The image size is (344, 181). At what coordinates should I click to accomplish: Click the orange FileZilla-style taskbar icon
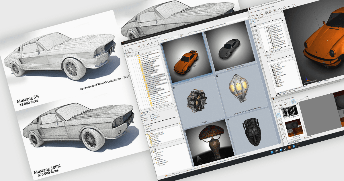(x=290, y=147)
